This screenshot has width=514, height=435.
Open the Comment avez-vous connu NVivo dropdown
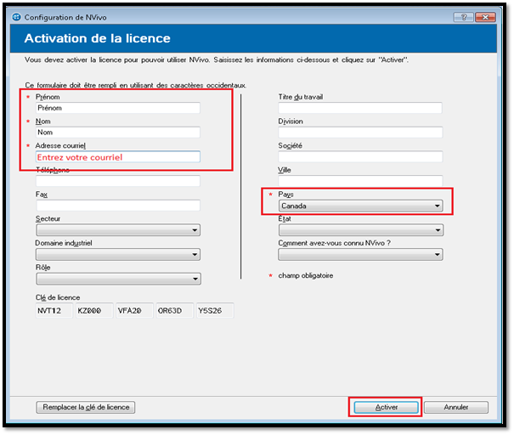360,254
